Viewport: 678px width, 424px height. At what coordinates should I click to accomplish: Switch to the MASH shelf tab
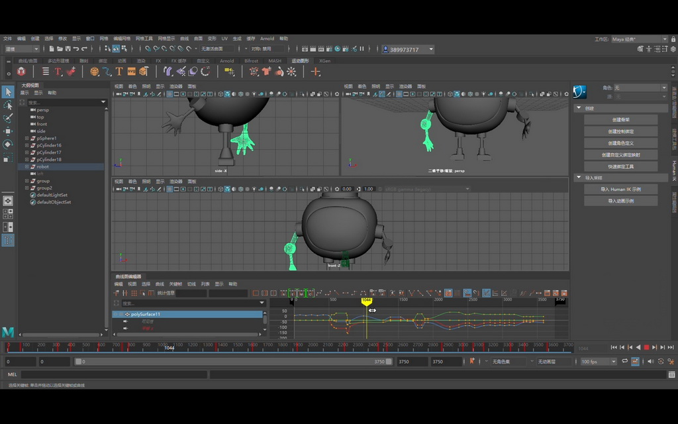click(x=274, y=60)
